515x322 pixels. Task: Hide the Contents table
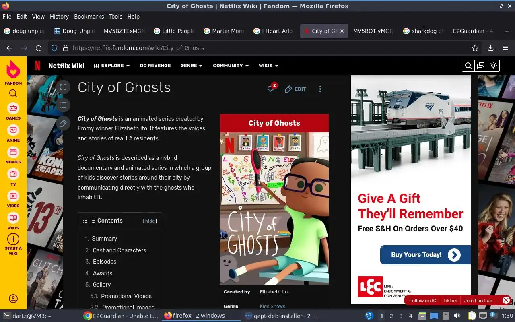click(x=150, y=221)
